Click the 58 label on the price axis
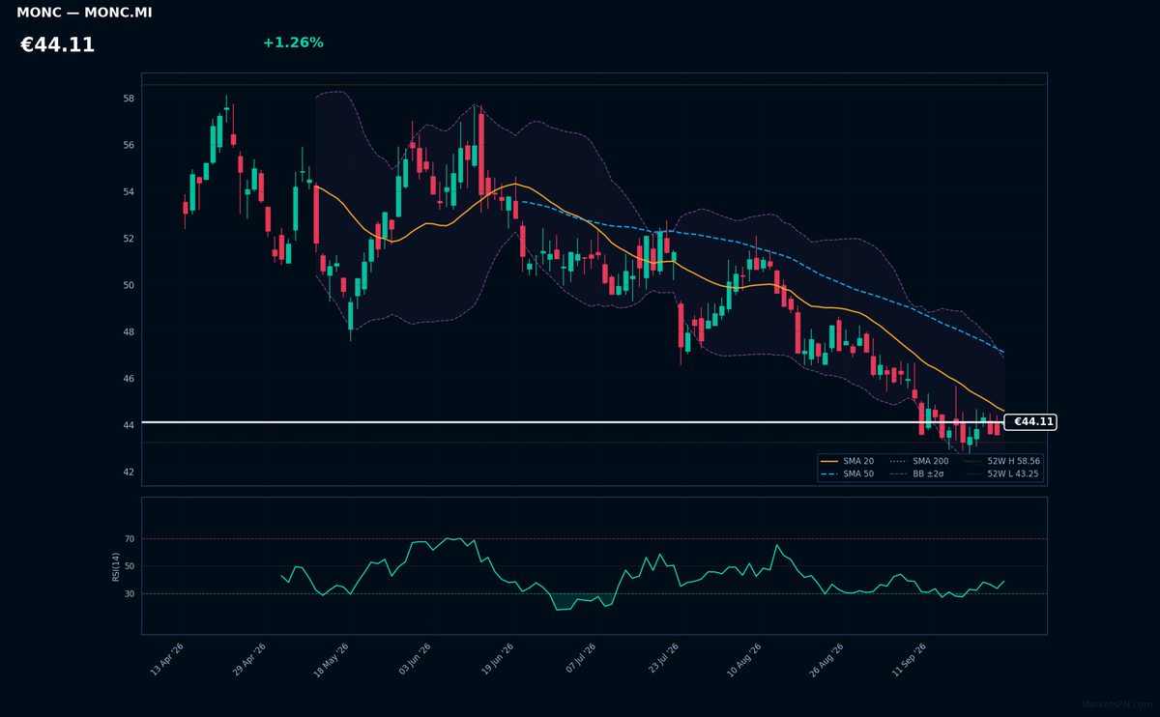 pos(130,99)
